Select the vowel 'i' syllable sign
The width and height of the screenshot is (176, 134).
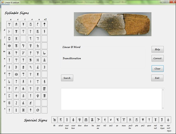click(x=23, y=24)
